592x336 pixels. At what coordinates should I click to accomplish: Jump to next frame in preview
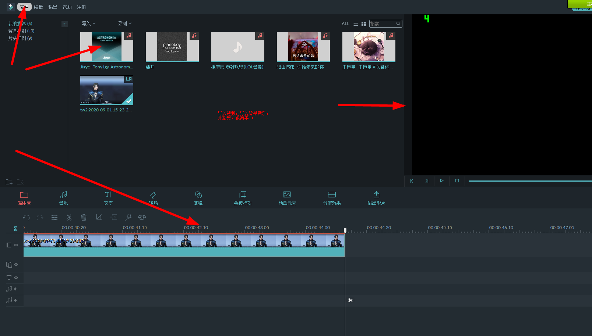pos(427,181)
